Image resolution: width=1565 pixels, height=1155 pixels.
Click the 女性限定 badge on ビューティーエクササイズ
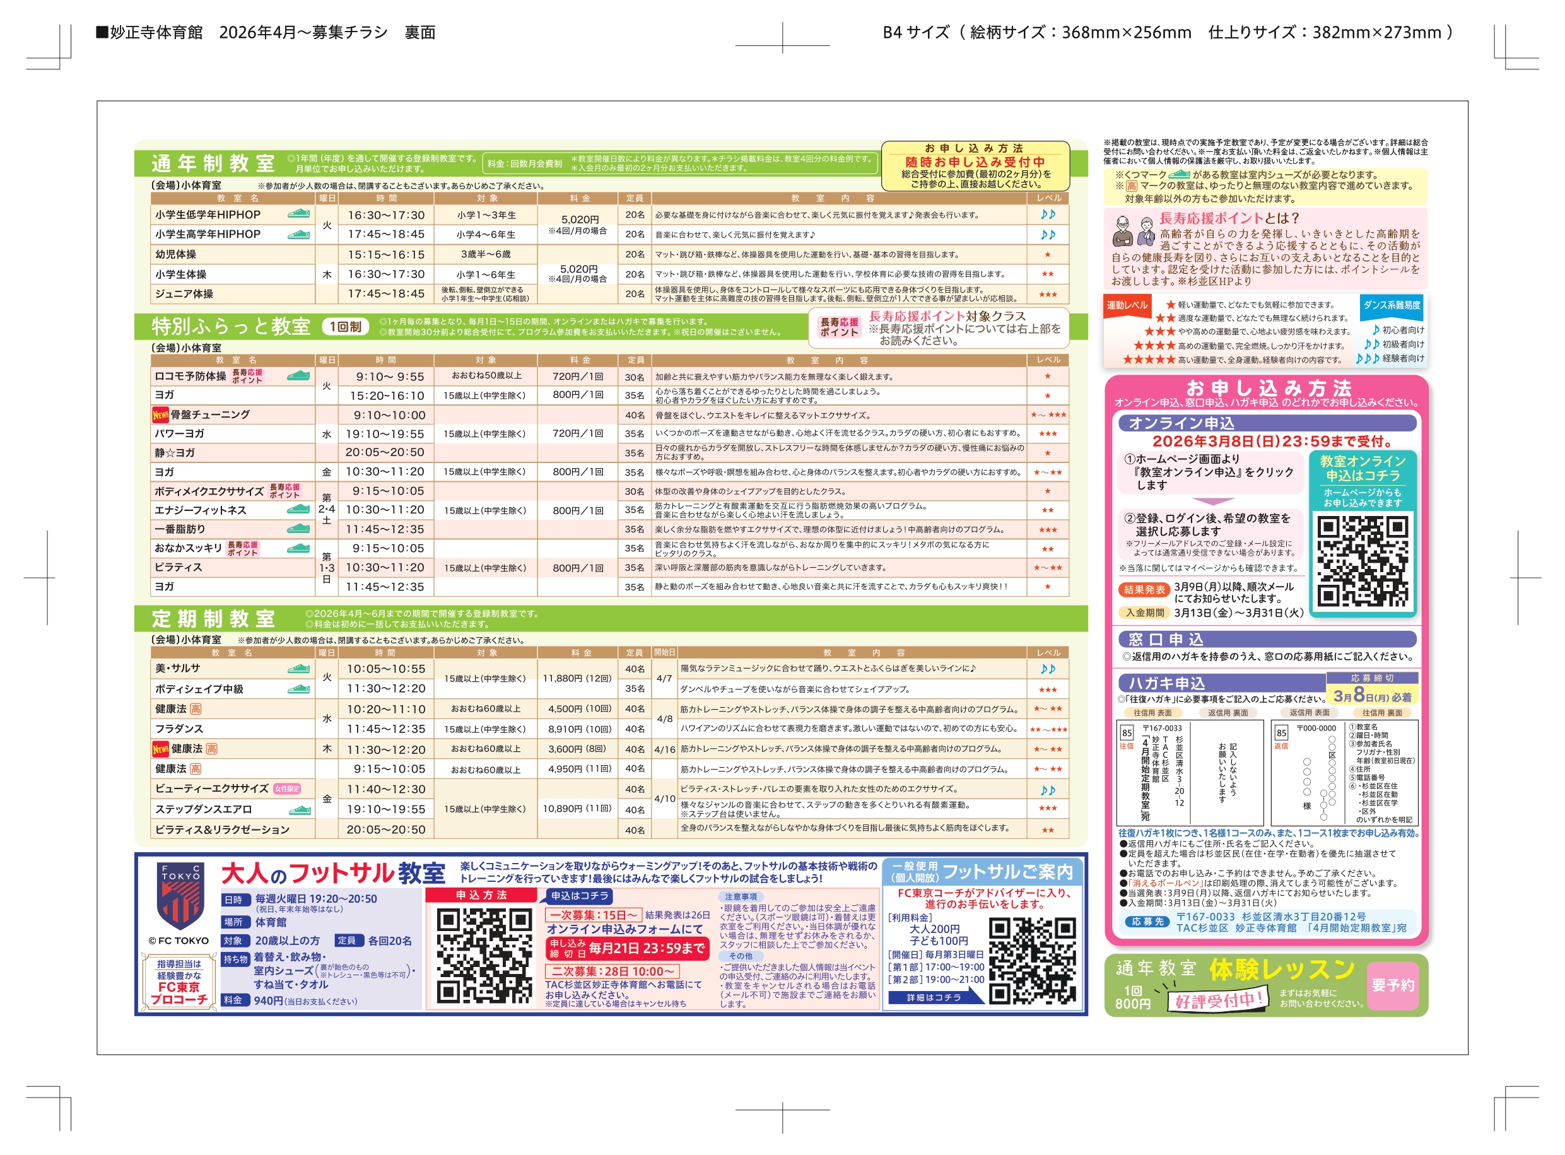[x=286, y=789]
